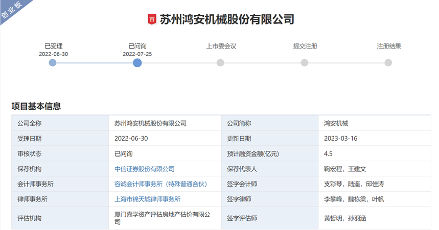Click the 公司全称 label cell

click(60, 123)
